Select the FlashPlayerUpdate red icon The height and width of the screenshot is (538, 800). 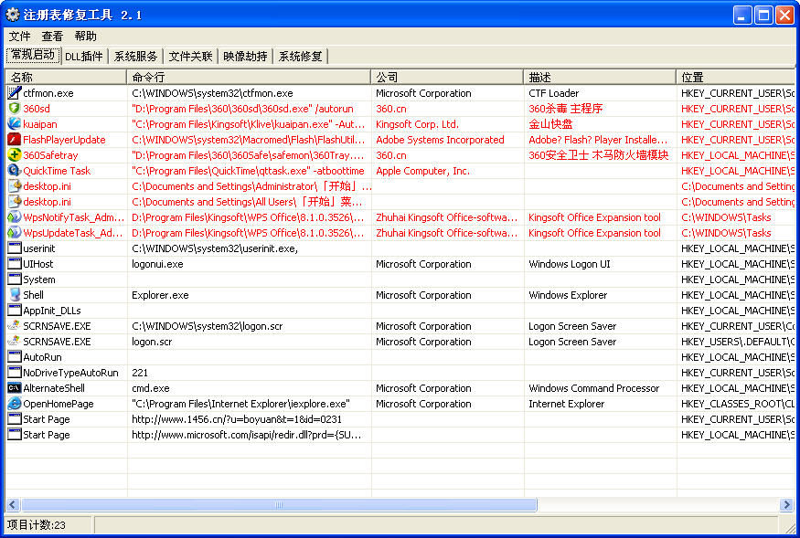point(14,140)
